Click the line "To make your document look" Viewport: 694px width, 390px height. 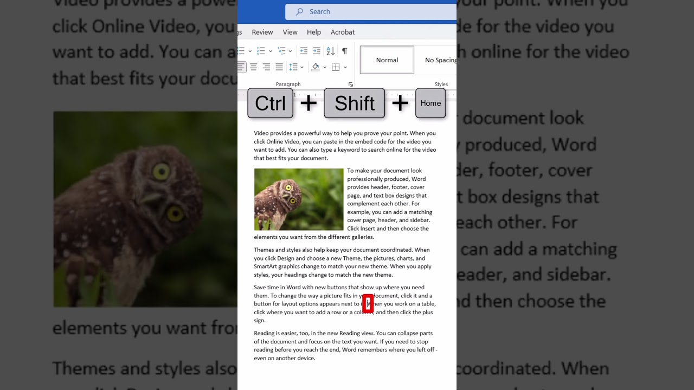click(384, 171)
